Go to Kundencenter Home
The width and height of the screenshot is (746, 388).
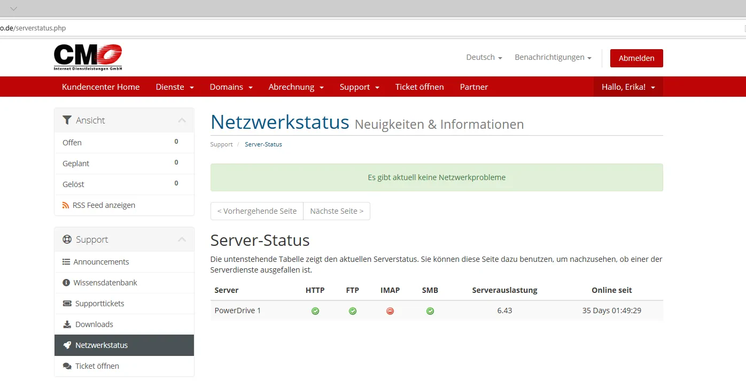pyautogui.click(x=101, y=87)
